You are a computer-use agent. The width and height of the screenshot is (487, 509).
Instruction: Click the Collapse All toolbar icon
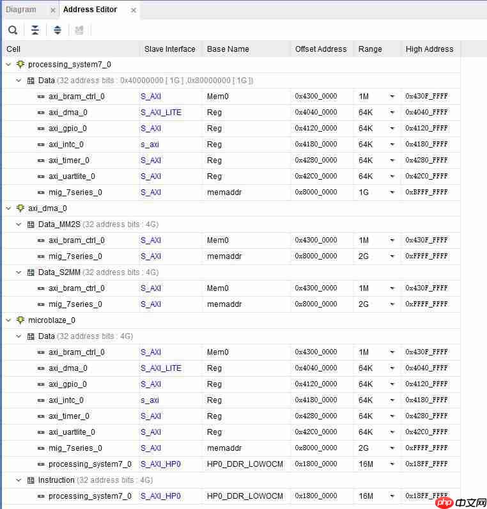(x=35, y=30)
